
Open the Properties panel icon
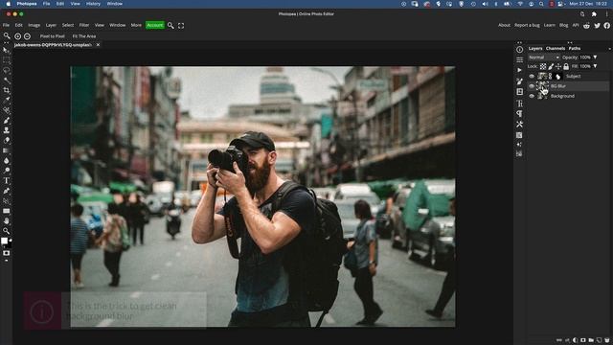click(519, 59)
